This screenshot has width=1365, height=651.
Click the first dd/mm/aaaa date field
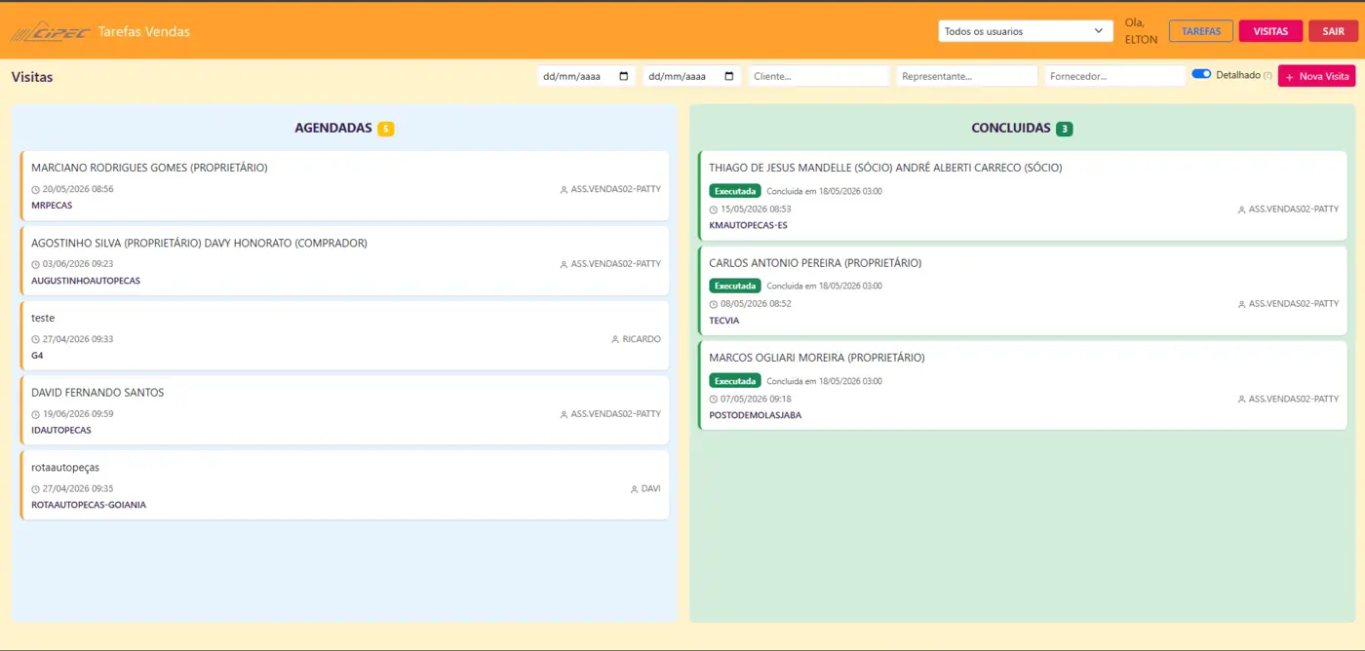pos(586,76)
